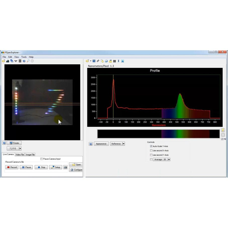Click the blue help icon next to Rotate
228x228 pixels.
(4, 143)
